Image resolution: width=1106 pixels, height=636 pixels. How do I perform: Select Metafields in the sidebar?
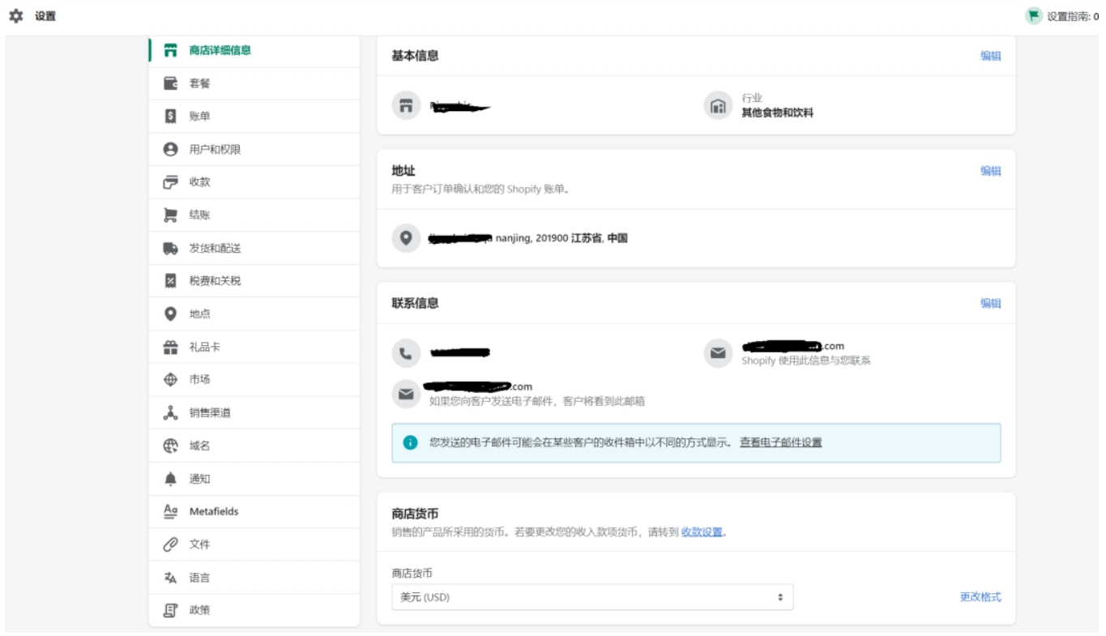coord(254,511)
